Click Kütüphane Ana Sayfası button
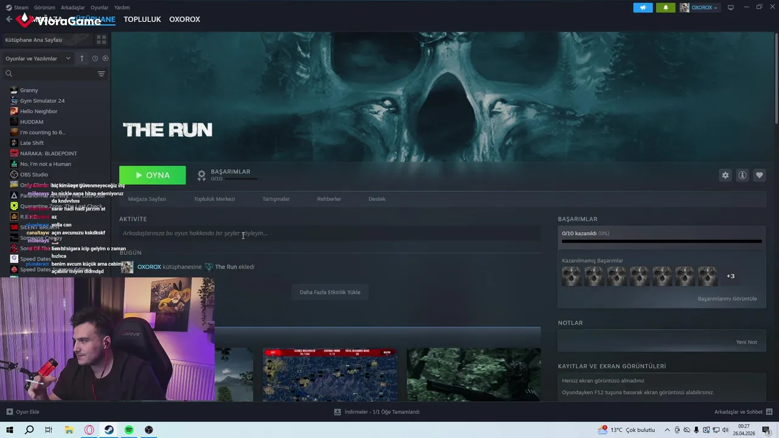The width and height of the screenshot is (779, 438). (47, 40)
